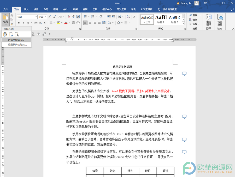Apply enclosed character (字) icon
Image resolution: width=235 pixels, height=177 pixels.
coord(78,23)
